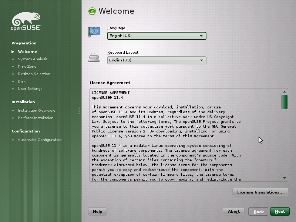This screenshot has height=222, width=296.
Task: Abort the installation
Action: click(233, 211)
